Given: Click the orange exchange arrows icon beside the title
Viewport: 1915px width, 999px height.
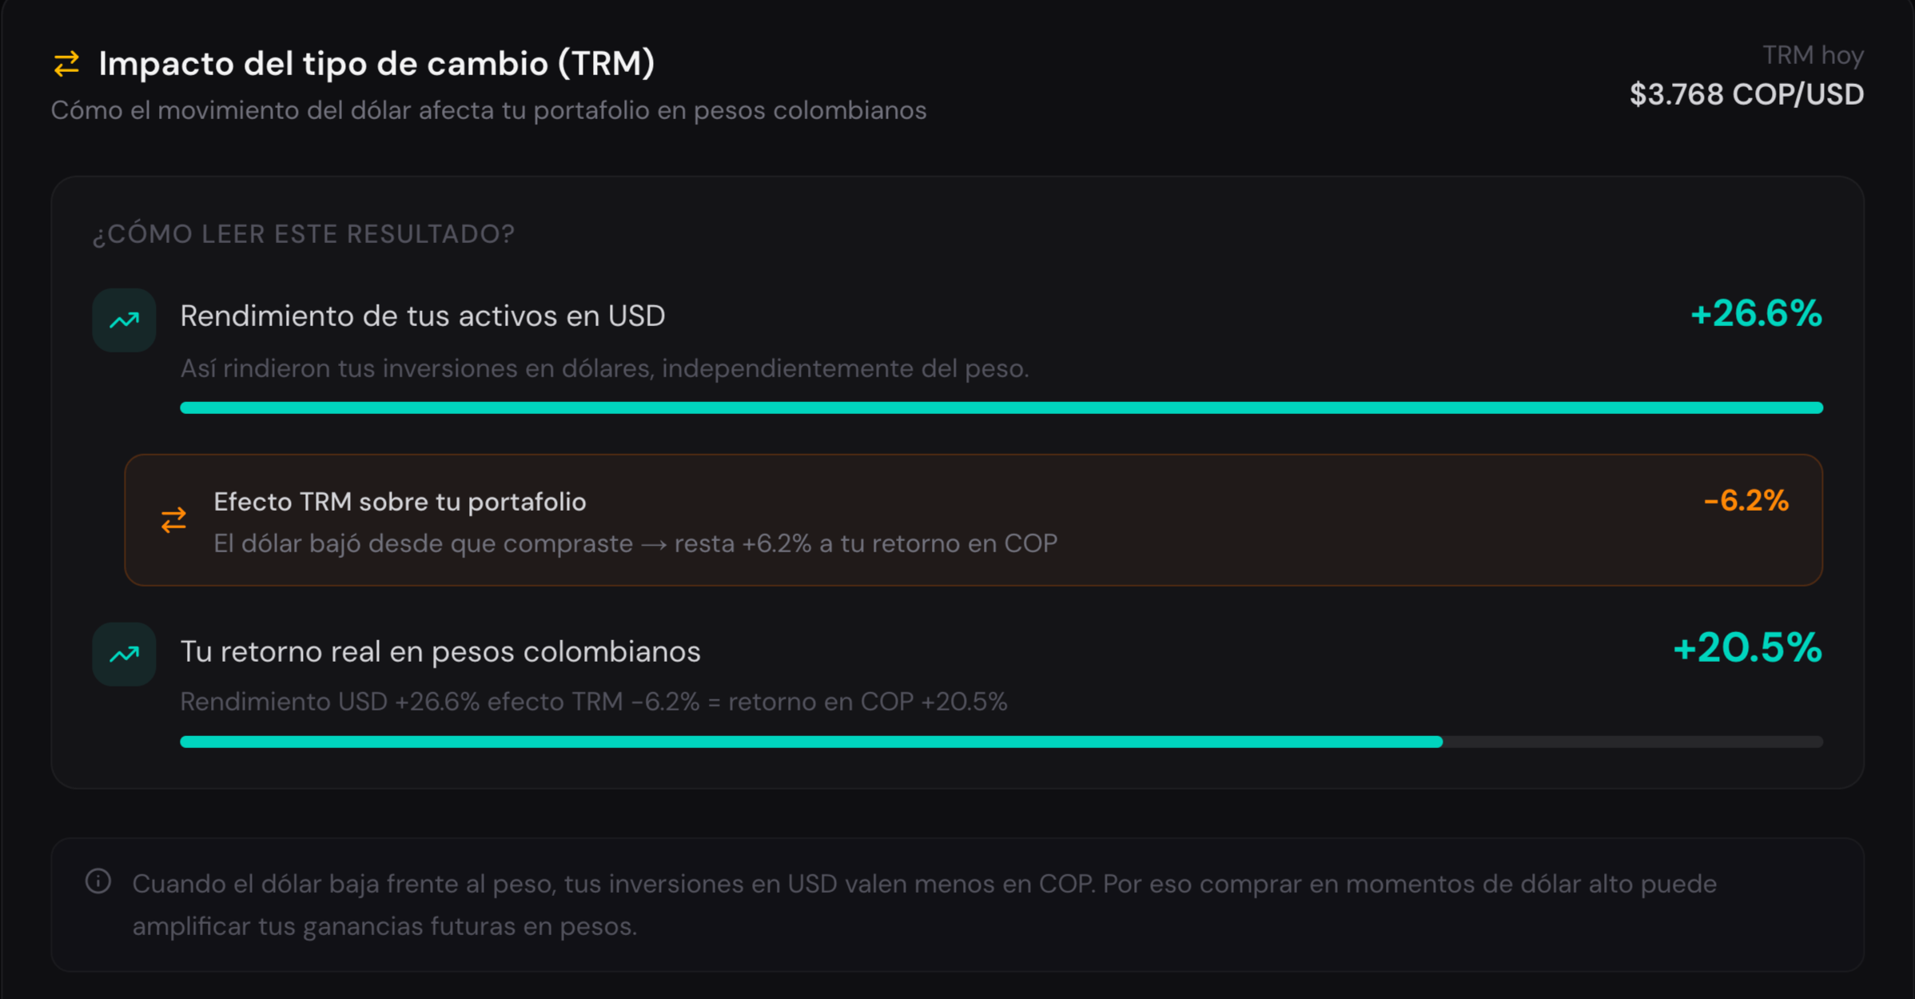Looking at the screenshot, I should tap(66, 64).
